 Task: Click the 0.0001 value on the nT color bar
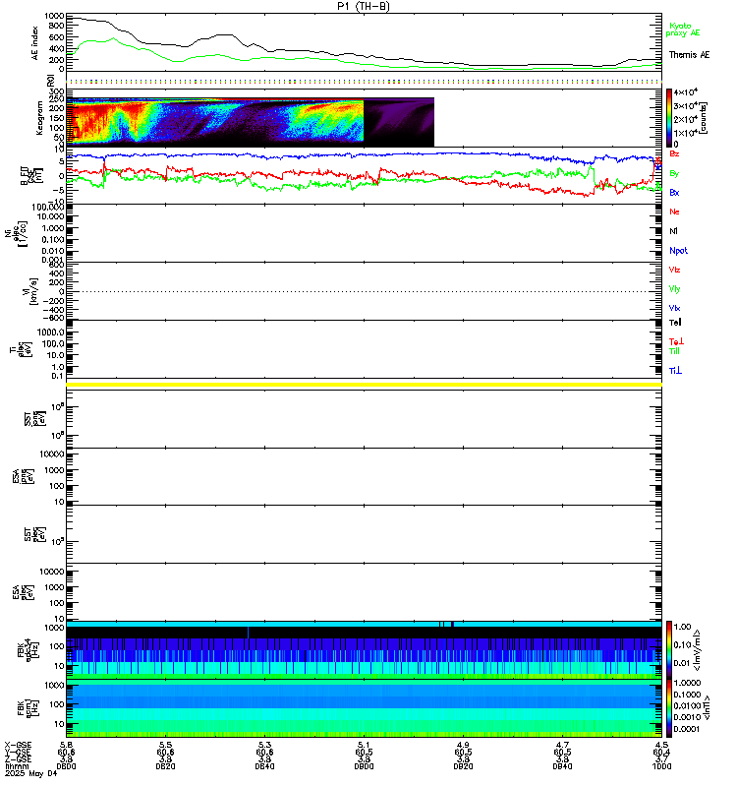click(x=686, y=729)
